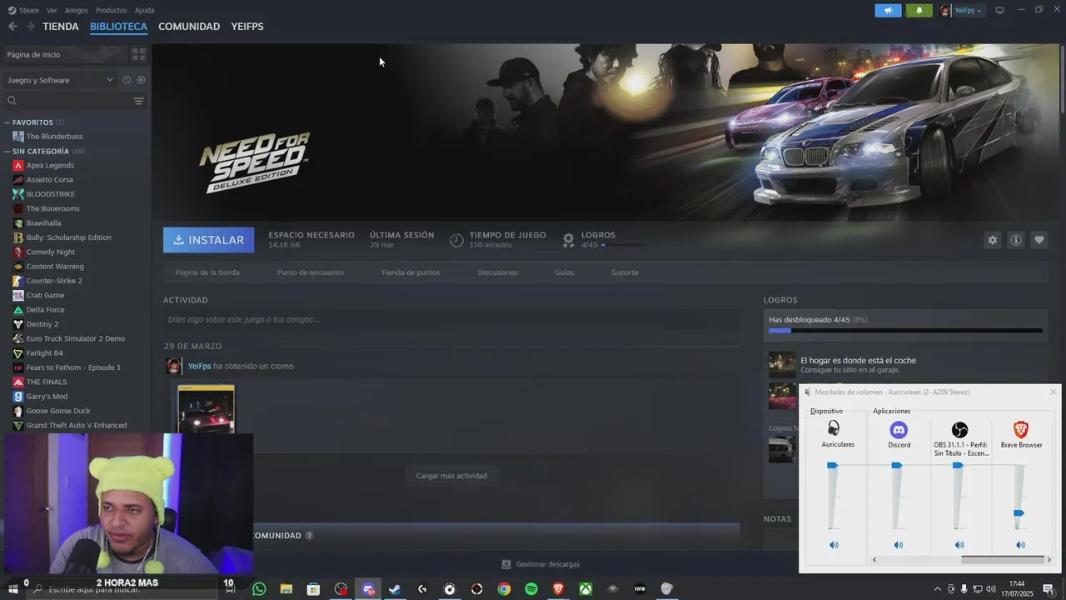
Task: Open Xbox app from the taskbar
Action: (x=586, y=589)
